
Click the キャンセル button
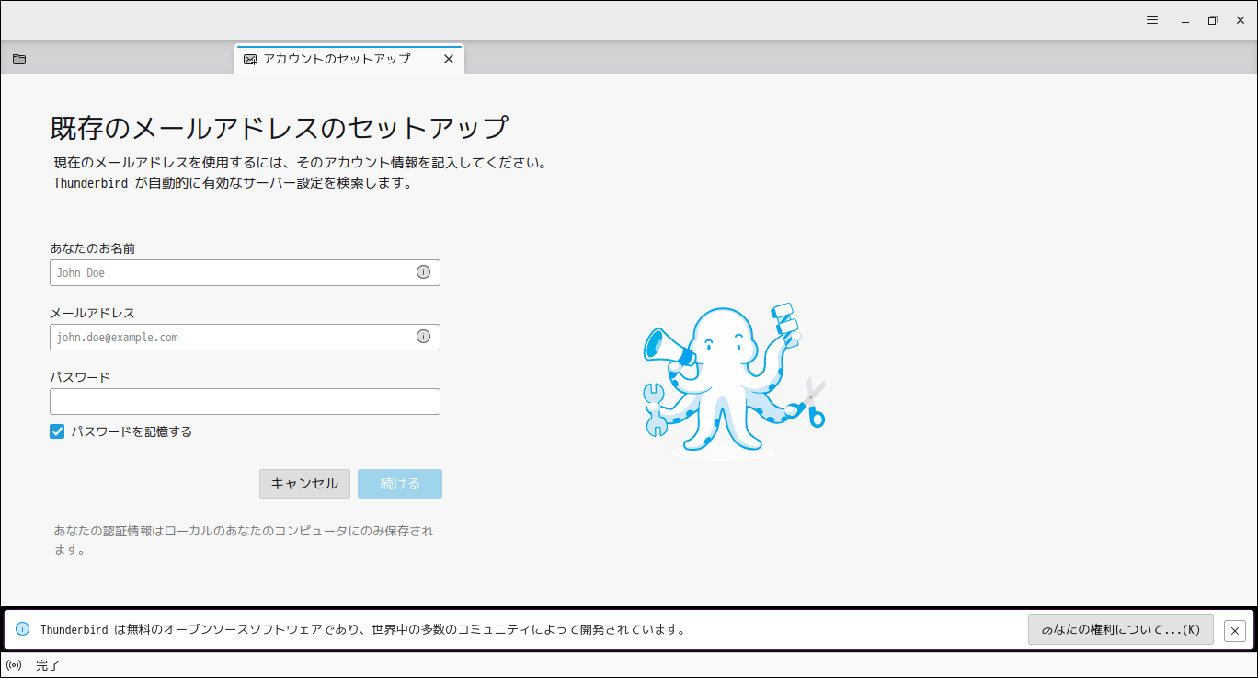tap(304, 483)
